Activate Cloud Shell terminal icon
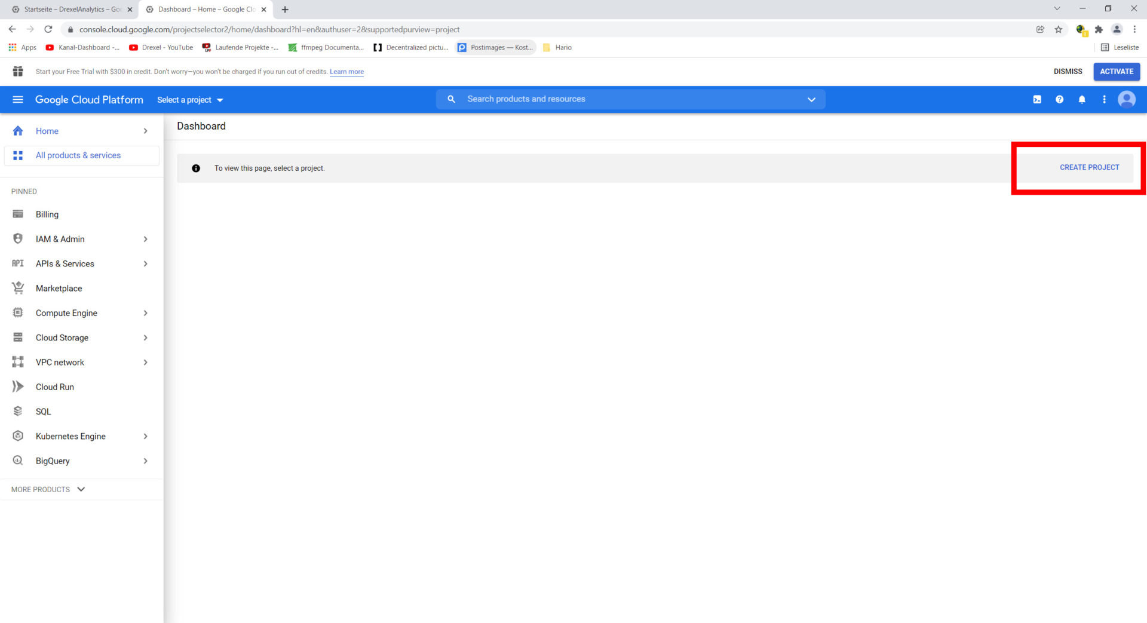The height and width of the screenshot is (623, 1147). [1037, 100]
